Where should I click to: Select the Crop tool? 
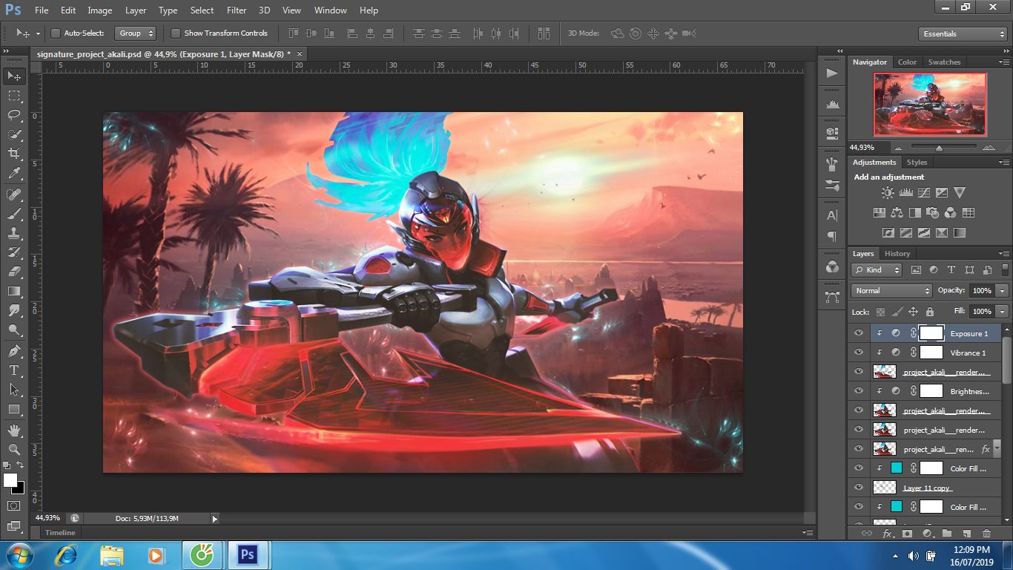tap(14, 154)
